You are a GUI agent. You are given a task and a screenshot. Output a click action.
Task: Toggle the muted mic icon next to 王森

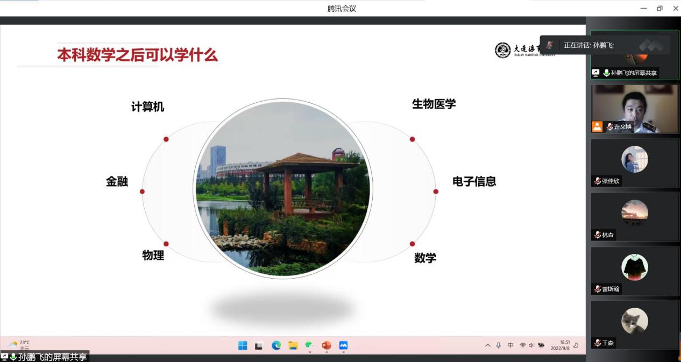click(x=597, y=343)
